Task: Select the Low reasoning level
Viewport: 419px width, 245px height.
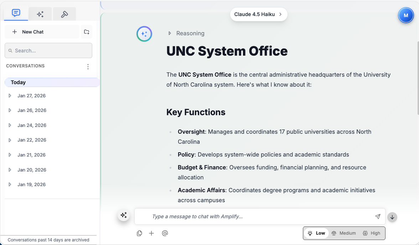Action: (316, 233)
